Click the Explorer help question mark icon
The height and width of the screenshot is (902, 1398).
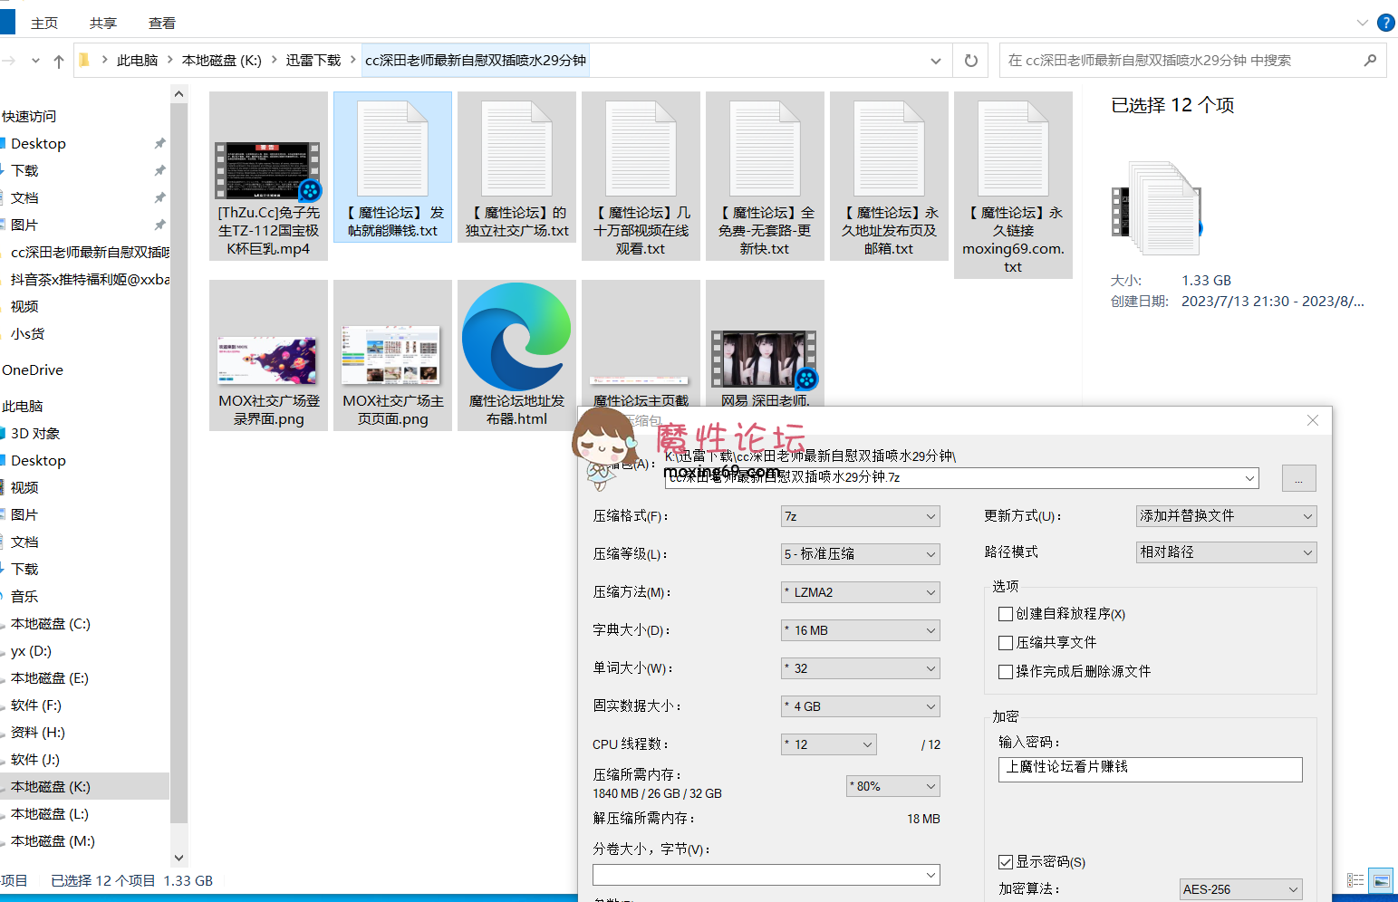coord(1385,23)
